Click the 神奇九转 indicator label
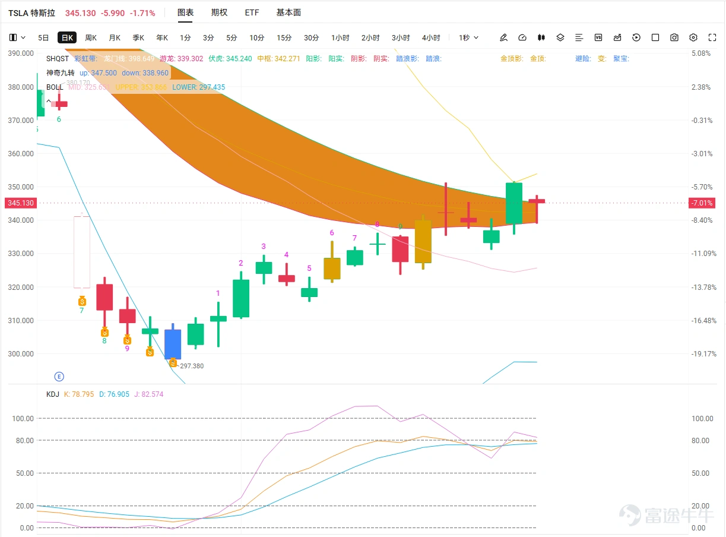Viewport: 726px width, 537px height. [x=61, y=72]
